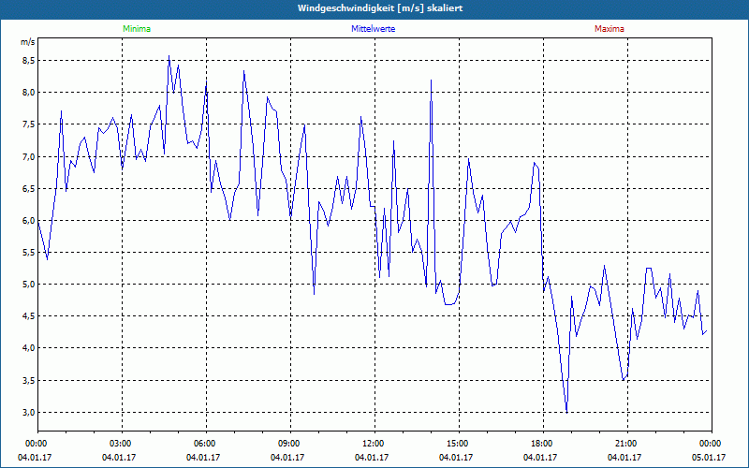Click the 21:00 time axis label
The height and width of the screenshot is (468, 749).
[x=624, y=444]
